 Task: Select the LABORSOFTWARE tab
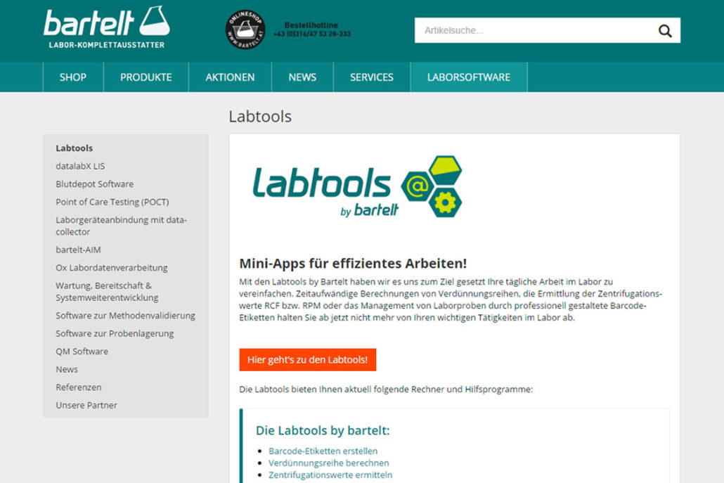pos(469,77)
